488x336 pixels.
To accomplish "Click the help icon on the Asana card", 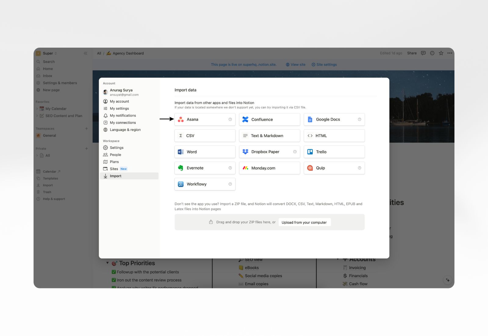I will coord(230,119).
